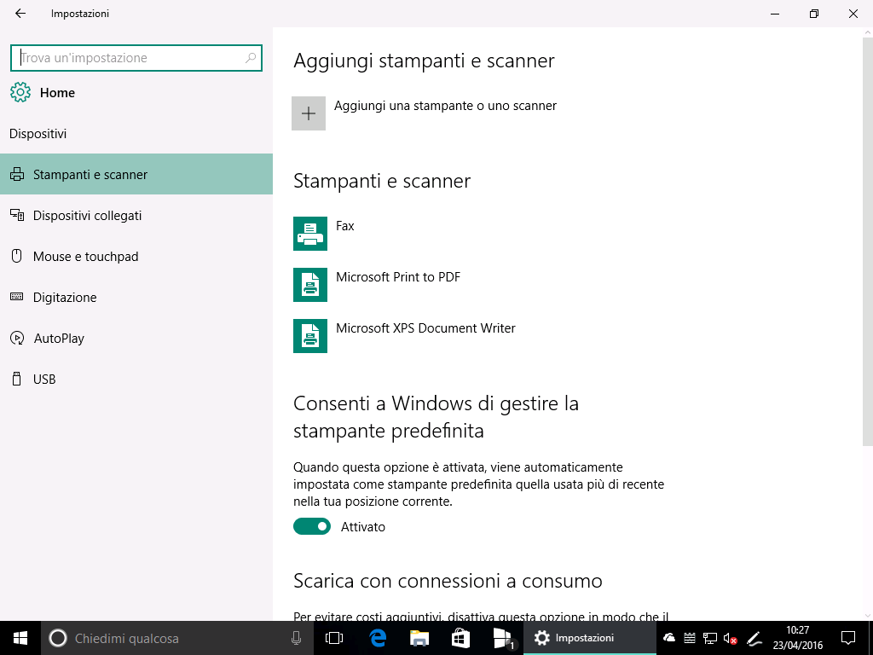Open the Windows Start menu

click(20, 638)
